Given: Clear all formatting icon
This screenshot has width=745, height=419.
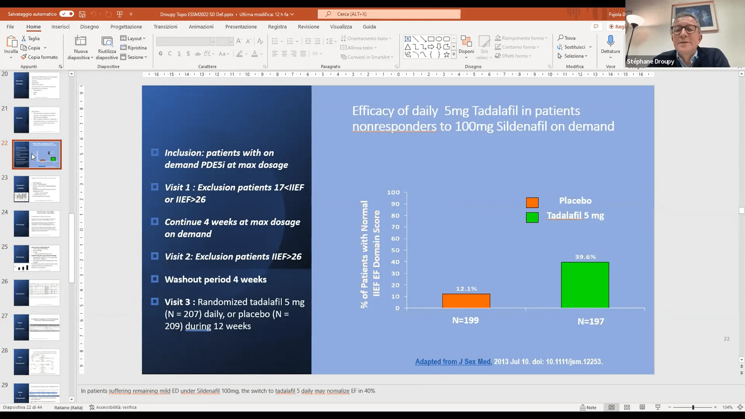Looking at the screenshot, I should pos(260,41).
